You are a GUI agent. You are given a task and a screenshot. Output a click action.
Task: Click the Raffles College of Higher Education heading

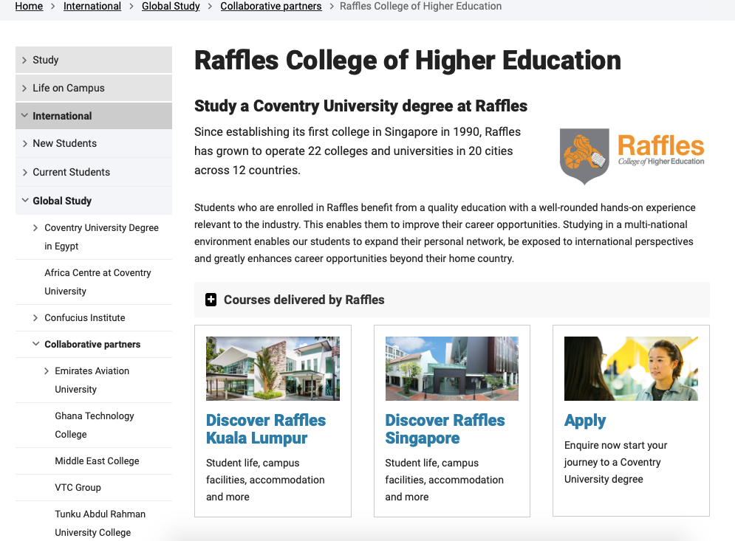[x=408, y=61]
